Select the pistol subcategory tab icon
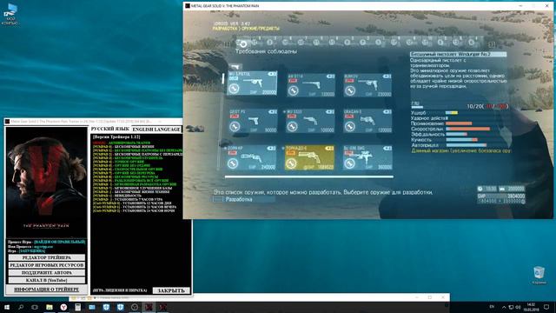 (x=235, y=66)
